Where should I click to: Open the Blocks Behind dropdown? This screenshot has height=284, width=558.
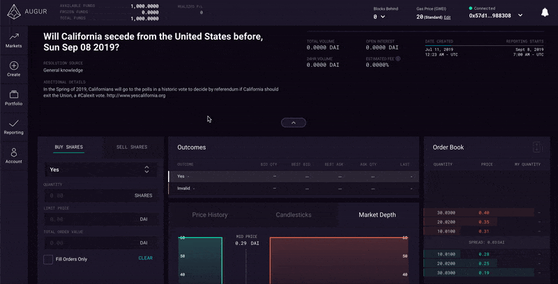379,16
